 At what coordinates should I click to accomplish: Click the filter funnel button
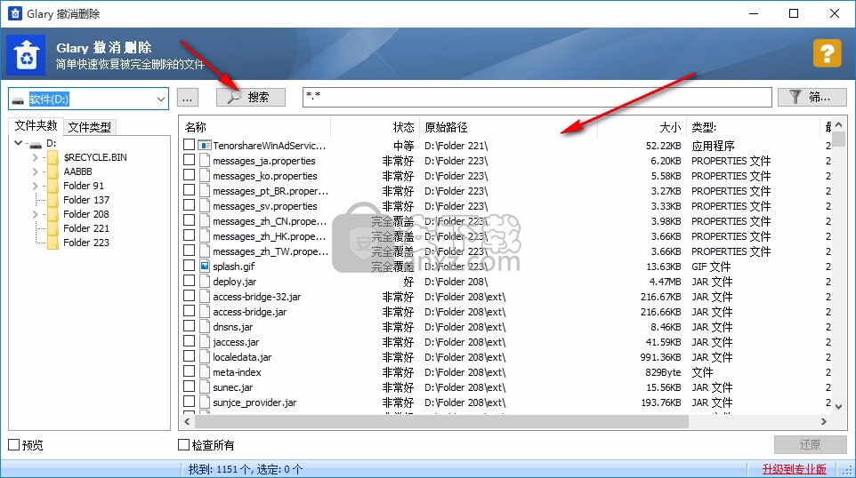pyautogui.click(x=812, y=98)
